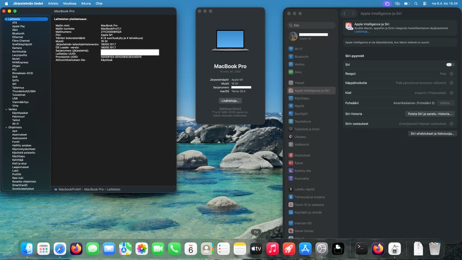This screenshot has width=462, height=260.
Task: Open Apple account row in Settings sidebar
Action: coord(311,36)
